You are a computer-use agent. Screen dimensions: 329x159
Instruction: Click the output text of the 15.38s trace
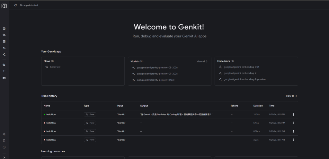coord(176,115)
